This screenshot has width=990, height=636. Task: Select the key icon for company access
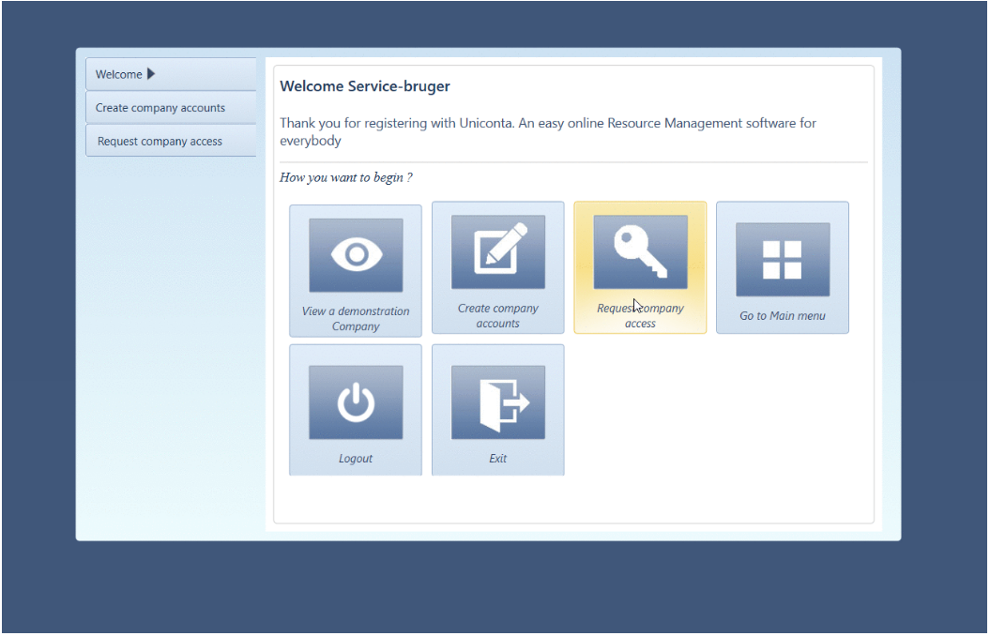pyautogui.click(x=640, y=251)
